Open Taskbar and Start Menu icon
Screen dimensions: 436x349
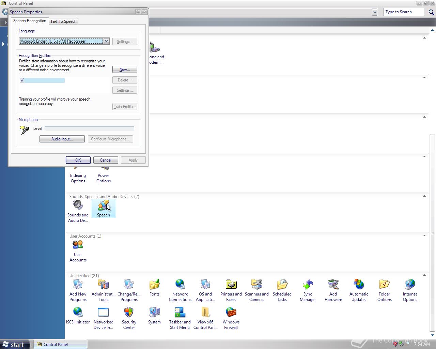coord(180,318)
